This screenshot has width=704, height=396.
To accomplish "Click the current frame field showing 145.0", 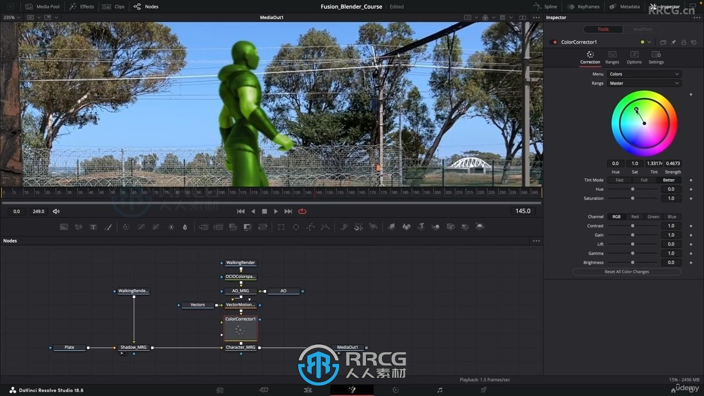I will pos(523,211).
